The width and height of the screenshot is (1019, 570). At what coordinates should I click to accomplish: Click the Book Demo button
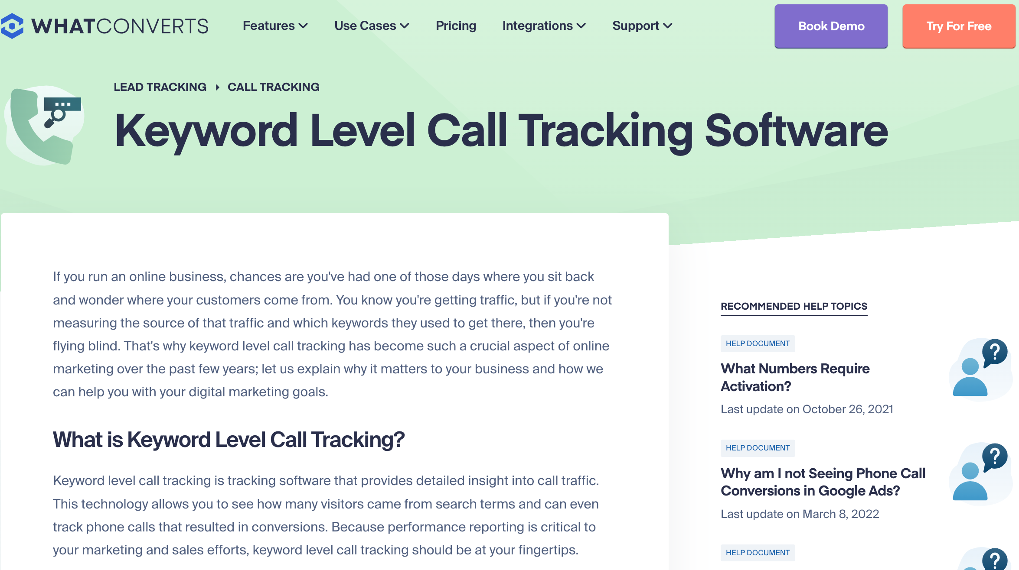click(832, 26)
